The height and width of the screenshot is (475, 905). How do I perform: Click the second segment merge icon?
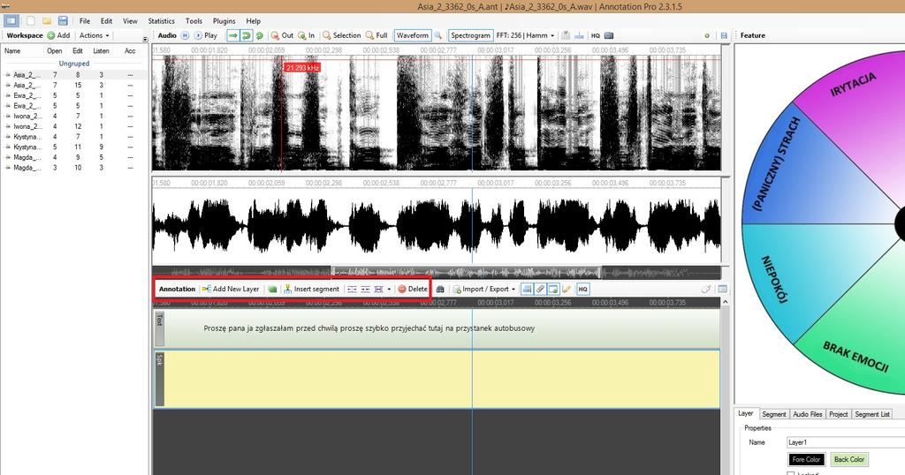[x=365, y=289]
